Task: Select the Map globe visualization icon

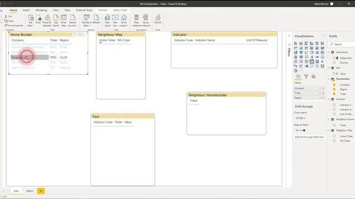Action: pyautogui.click(x=296, y=57)
